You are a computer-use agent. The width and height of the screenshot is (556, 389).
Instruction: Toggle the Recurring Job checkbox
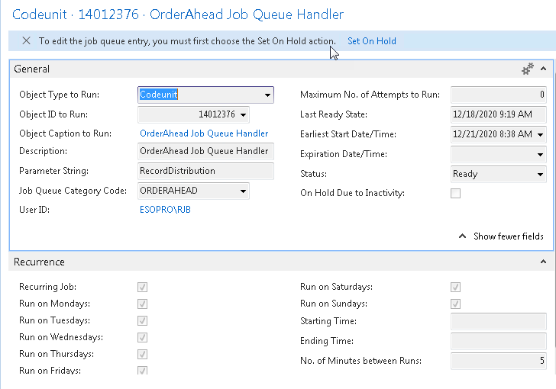click(x=143, y=288)
